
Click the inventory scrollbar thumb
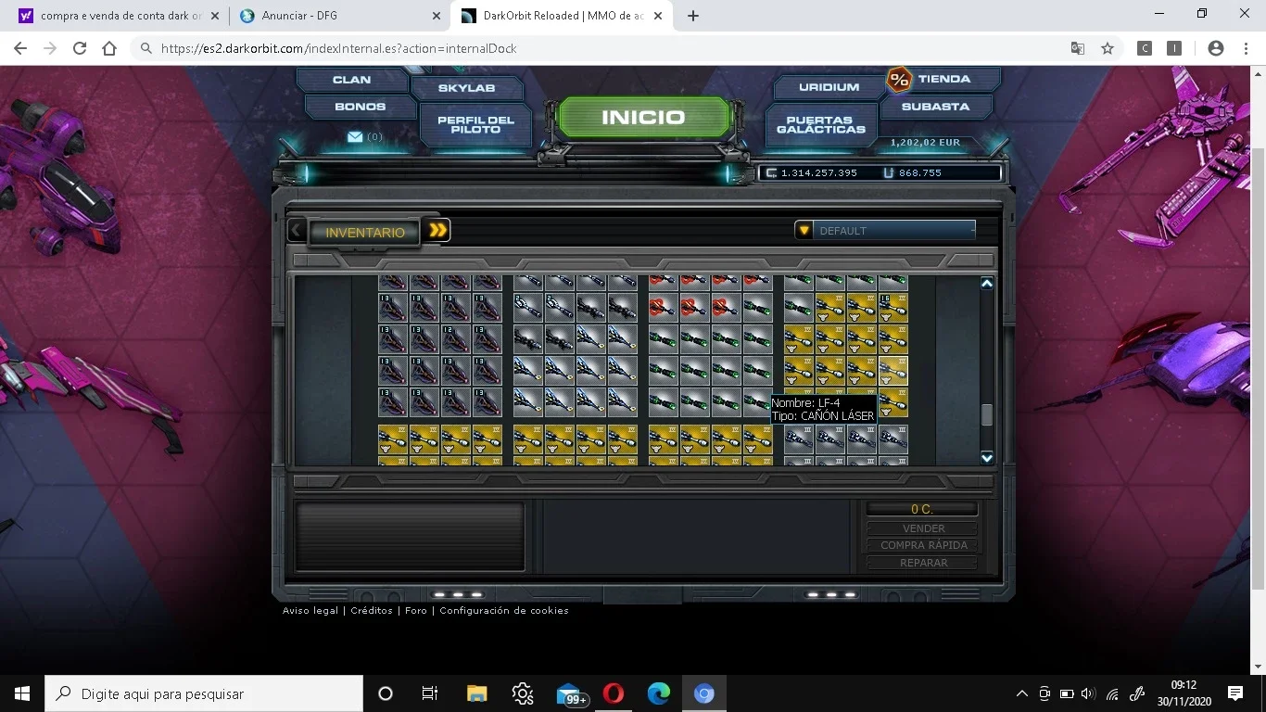(x=987, y=414)
